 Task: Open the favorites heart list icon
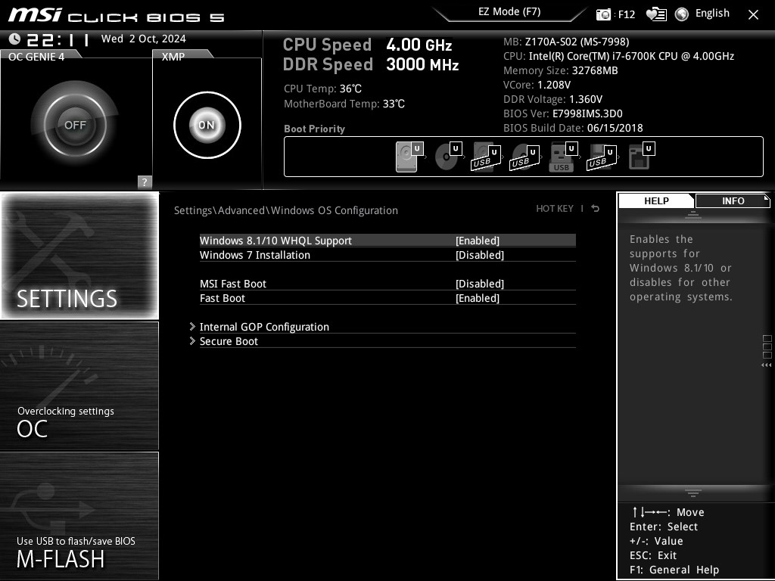point(656,14)
